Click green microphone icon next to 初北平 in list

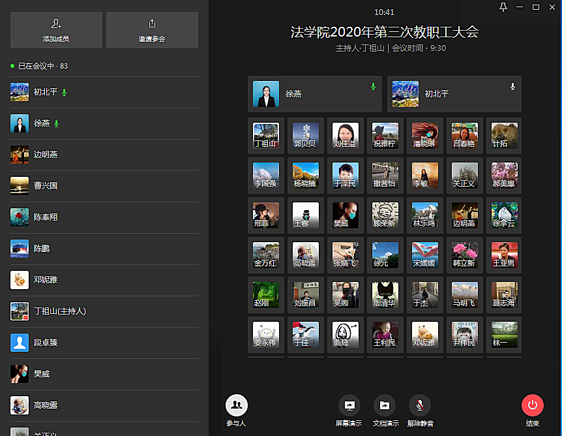pos(65,93)
